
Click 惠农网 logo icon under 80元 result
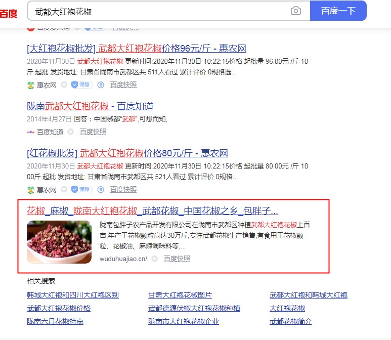[31, 190]
